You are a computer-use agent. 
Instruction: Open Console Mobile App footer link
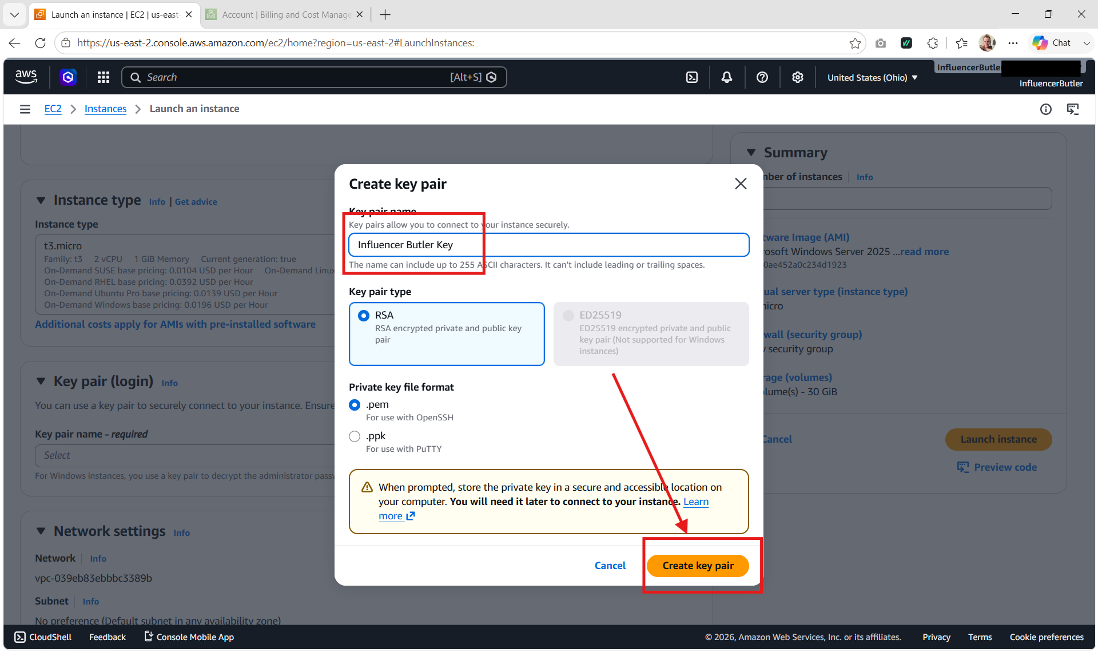tap(189, 637)
